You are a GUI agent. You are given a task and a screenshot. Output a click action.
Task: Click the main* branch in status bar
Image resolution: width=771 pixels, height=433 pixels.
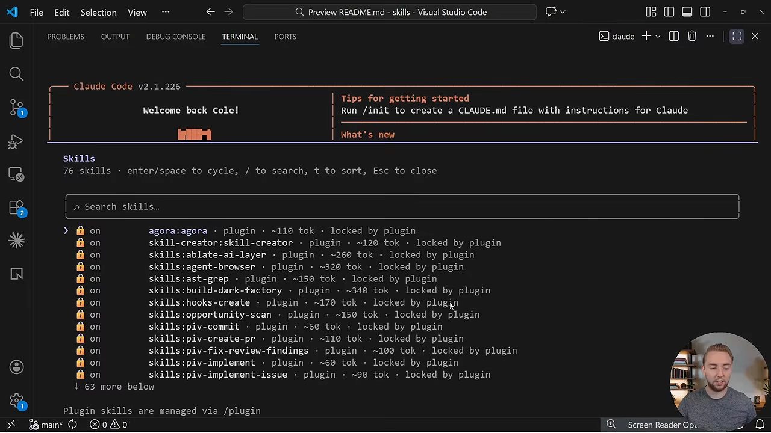pos(46,425)
